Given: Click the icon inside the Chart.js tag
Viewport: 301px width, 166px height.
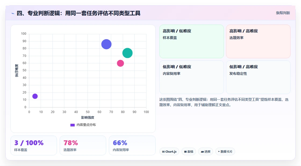Looking at the screenshot, I should (163, 152).
